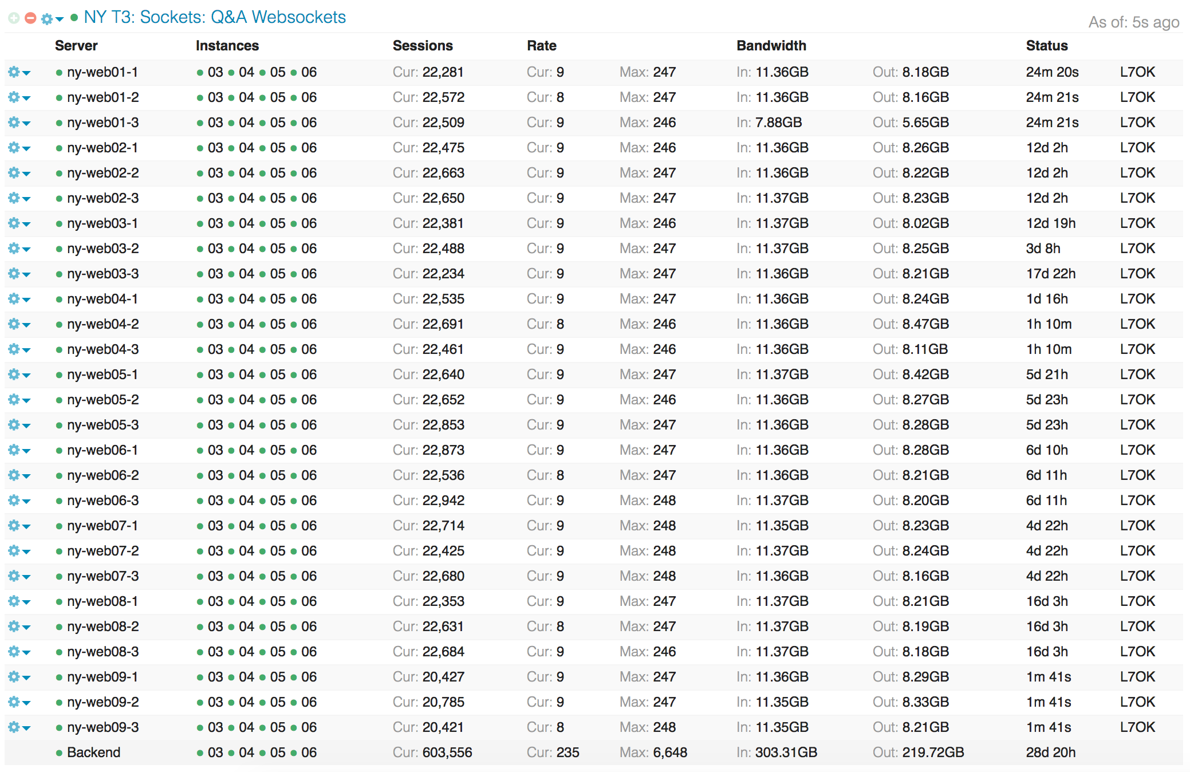The image size is (1190, 772).
Task: Click the gear icon beside ny-web02-2
Action: coord(14,172)
